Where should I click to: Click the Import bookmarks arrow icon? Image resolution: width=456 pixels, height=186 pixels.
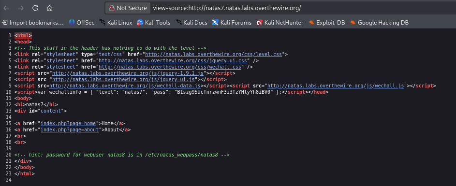(5, 22)
